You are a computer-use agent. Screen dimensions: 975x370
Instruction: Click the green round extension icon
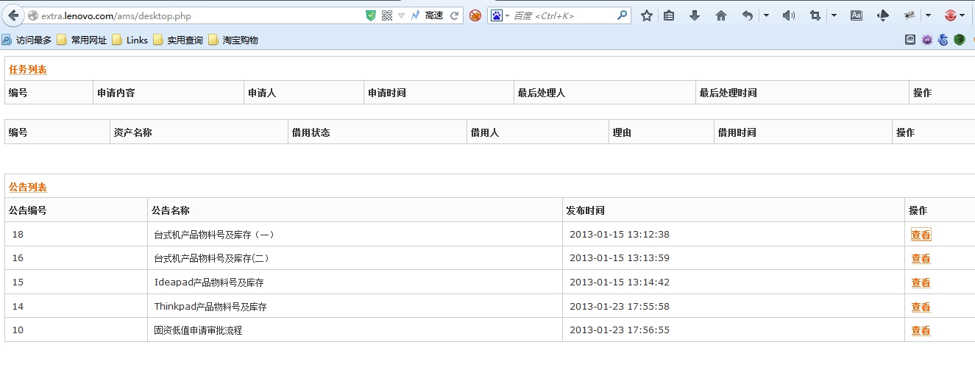(960, 40)
